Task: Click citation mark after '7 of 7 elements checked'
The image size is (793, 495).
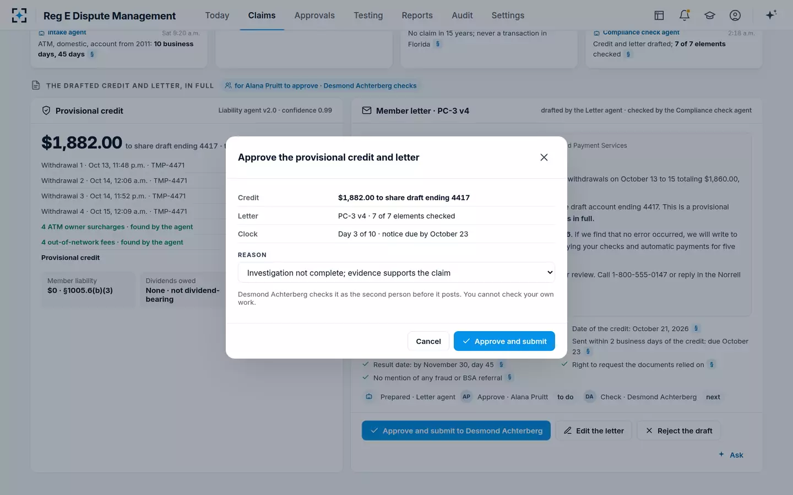Action: pos(628,54)
